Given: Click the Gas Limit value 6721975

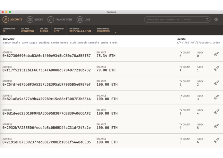Looking at the screenshot, I should 44,31.
